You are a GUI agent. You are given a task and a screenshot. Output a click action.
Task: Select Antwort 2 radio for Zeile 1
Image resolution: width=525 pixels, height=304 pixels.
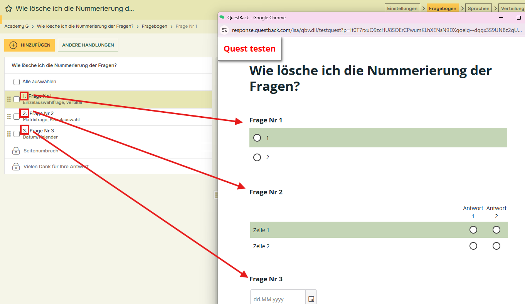496,230
